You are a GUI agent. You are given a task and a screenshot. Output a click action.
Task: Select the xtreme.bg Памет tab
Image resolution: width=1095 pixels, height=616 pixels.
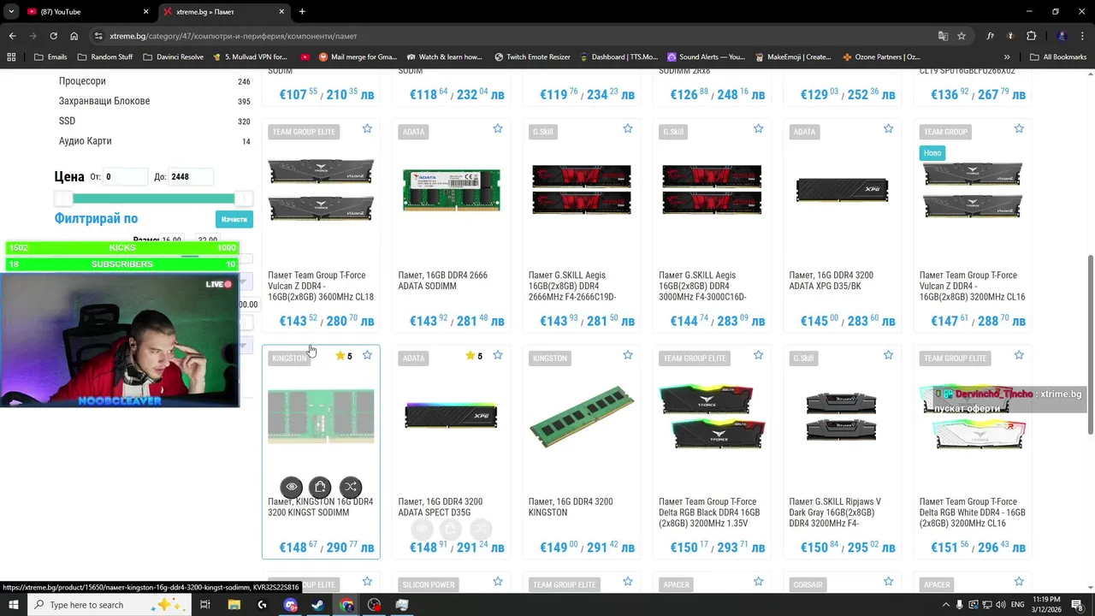pos(224,12)
